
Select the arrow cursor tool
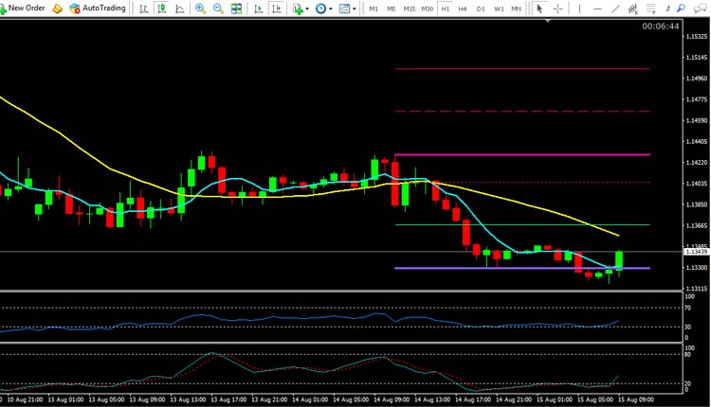pos(539,9)
